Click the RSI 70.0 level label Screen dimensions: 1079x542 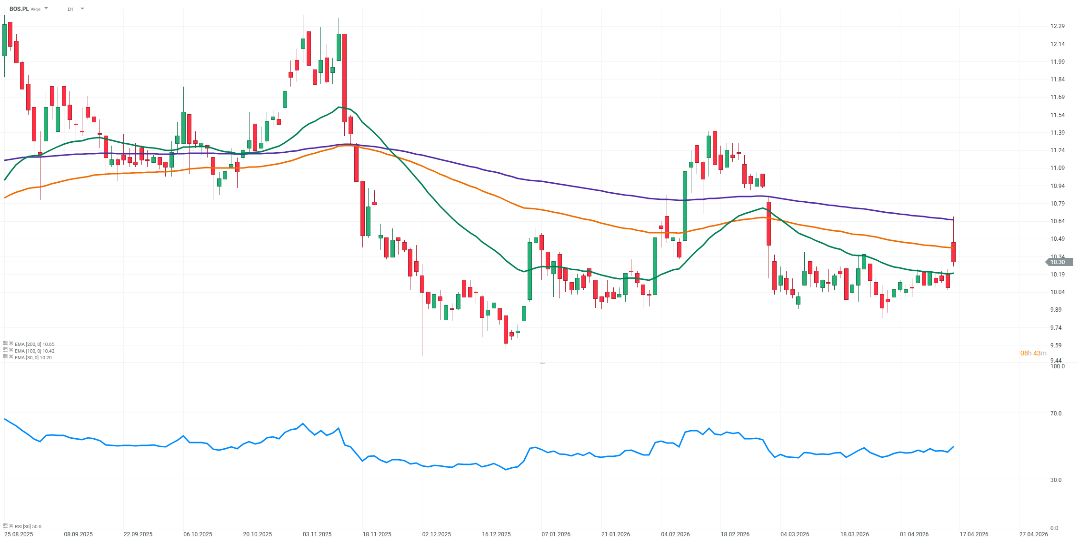tap(1056, 414)
